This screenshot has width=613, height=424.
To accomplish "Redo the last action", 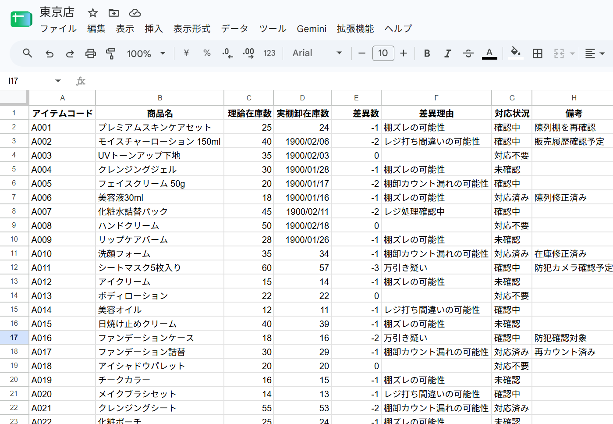I will [x=70, y=53].
